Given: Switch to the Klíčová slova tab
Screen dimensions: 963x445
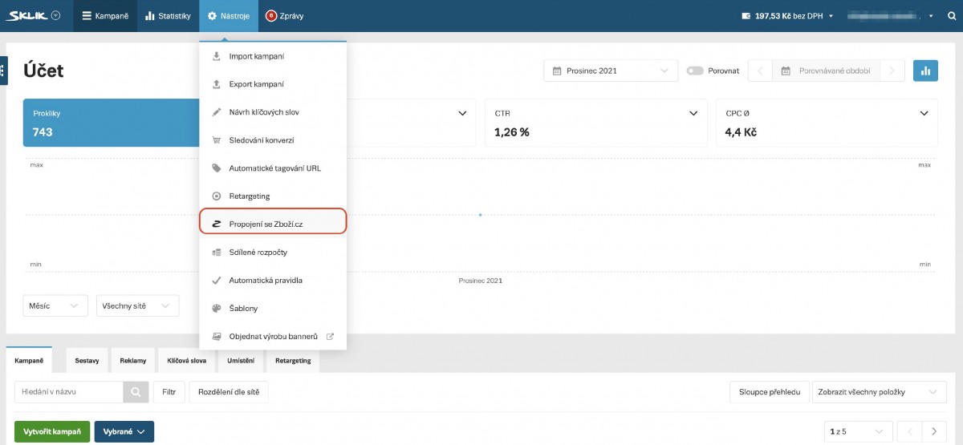Looking at the screenshot, I should (187, 361).
